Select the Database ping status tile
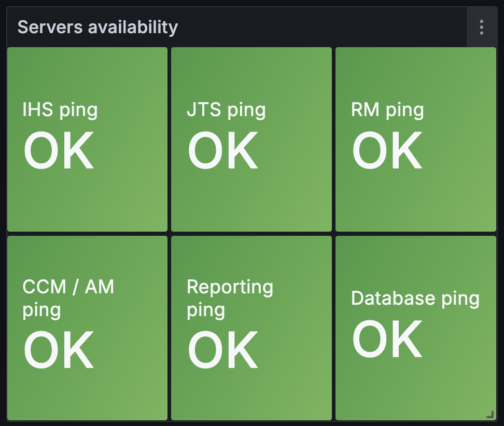Viewport: 504px width, 426px height. 416,328
